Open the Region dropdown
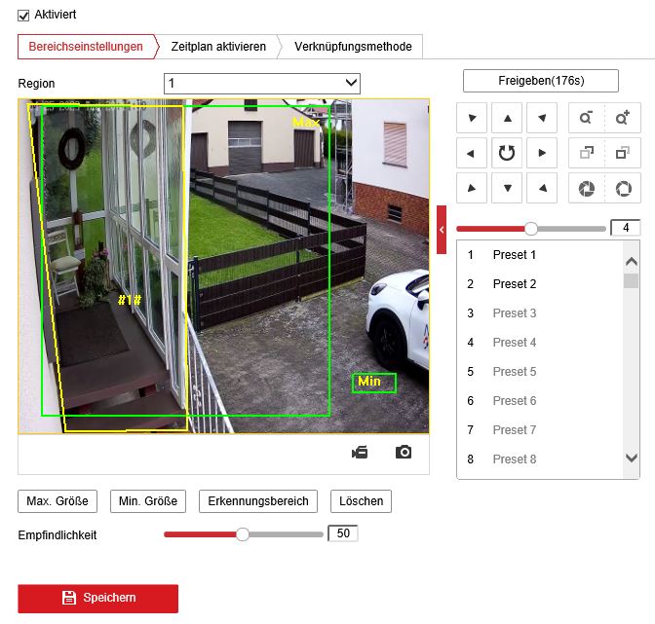Image resolution: width=655 pixels, height=624 pixels. 261,84
